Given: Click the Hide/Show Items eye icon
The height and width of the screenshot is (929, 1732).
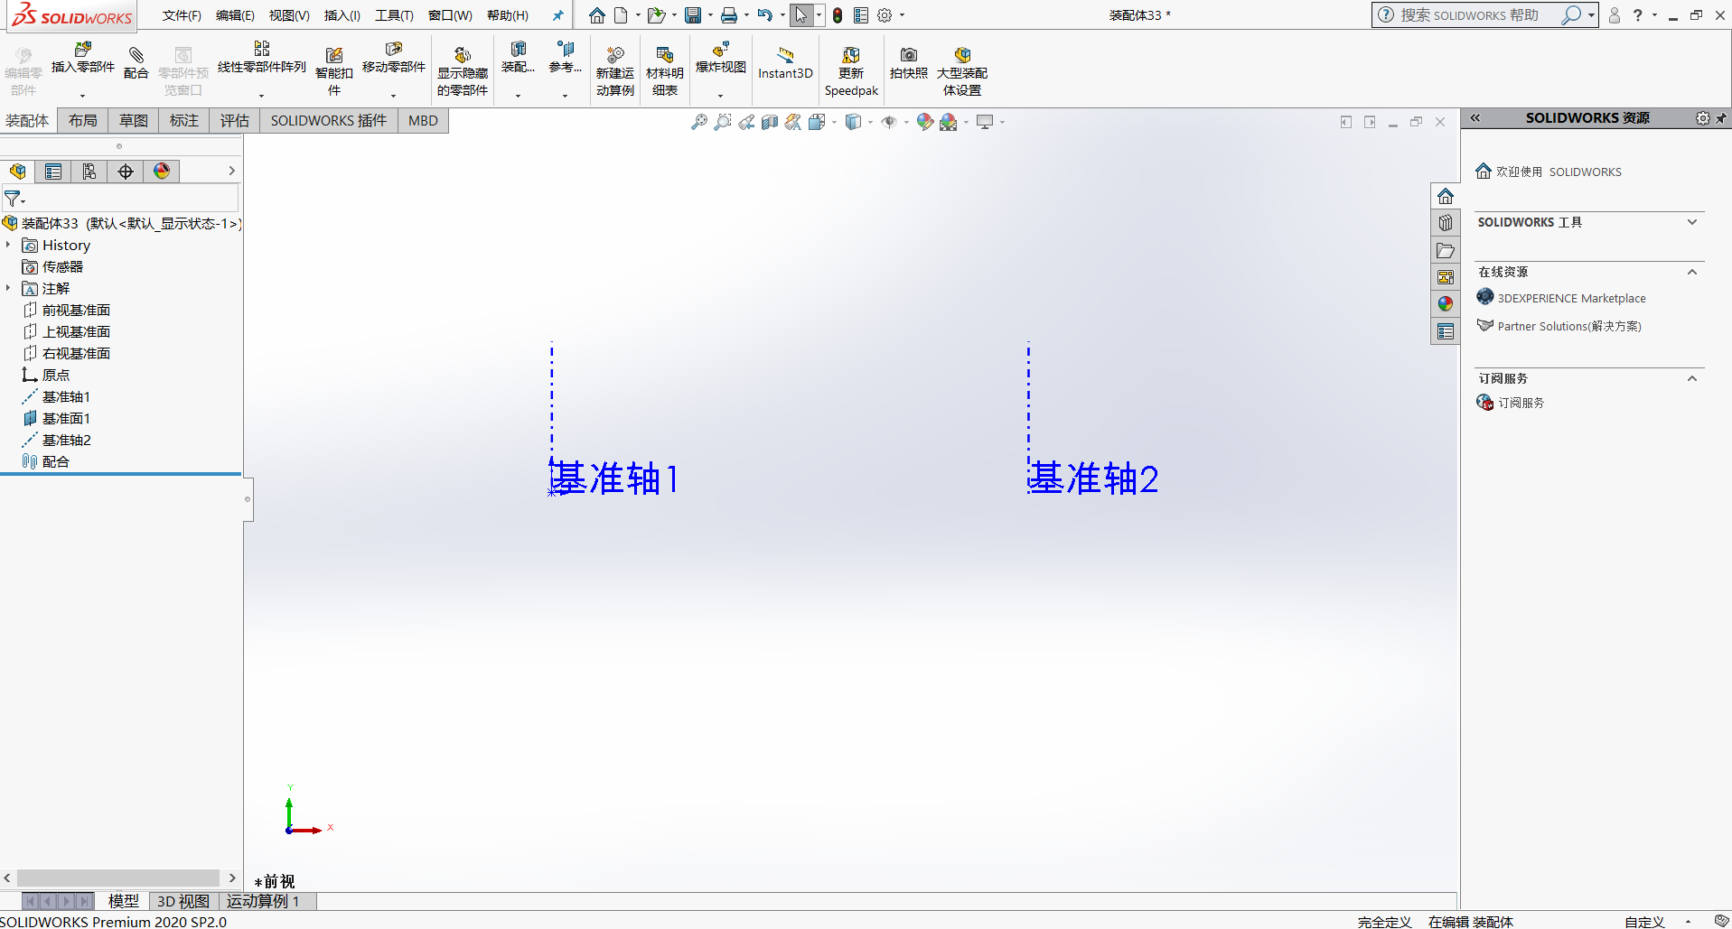Looking at the screenshot, I should tap(893, 121).
